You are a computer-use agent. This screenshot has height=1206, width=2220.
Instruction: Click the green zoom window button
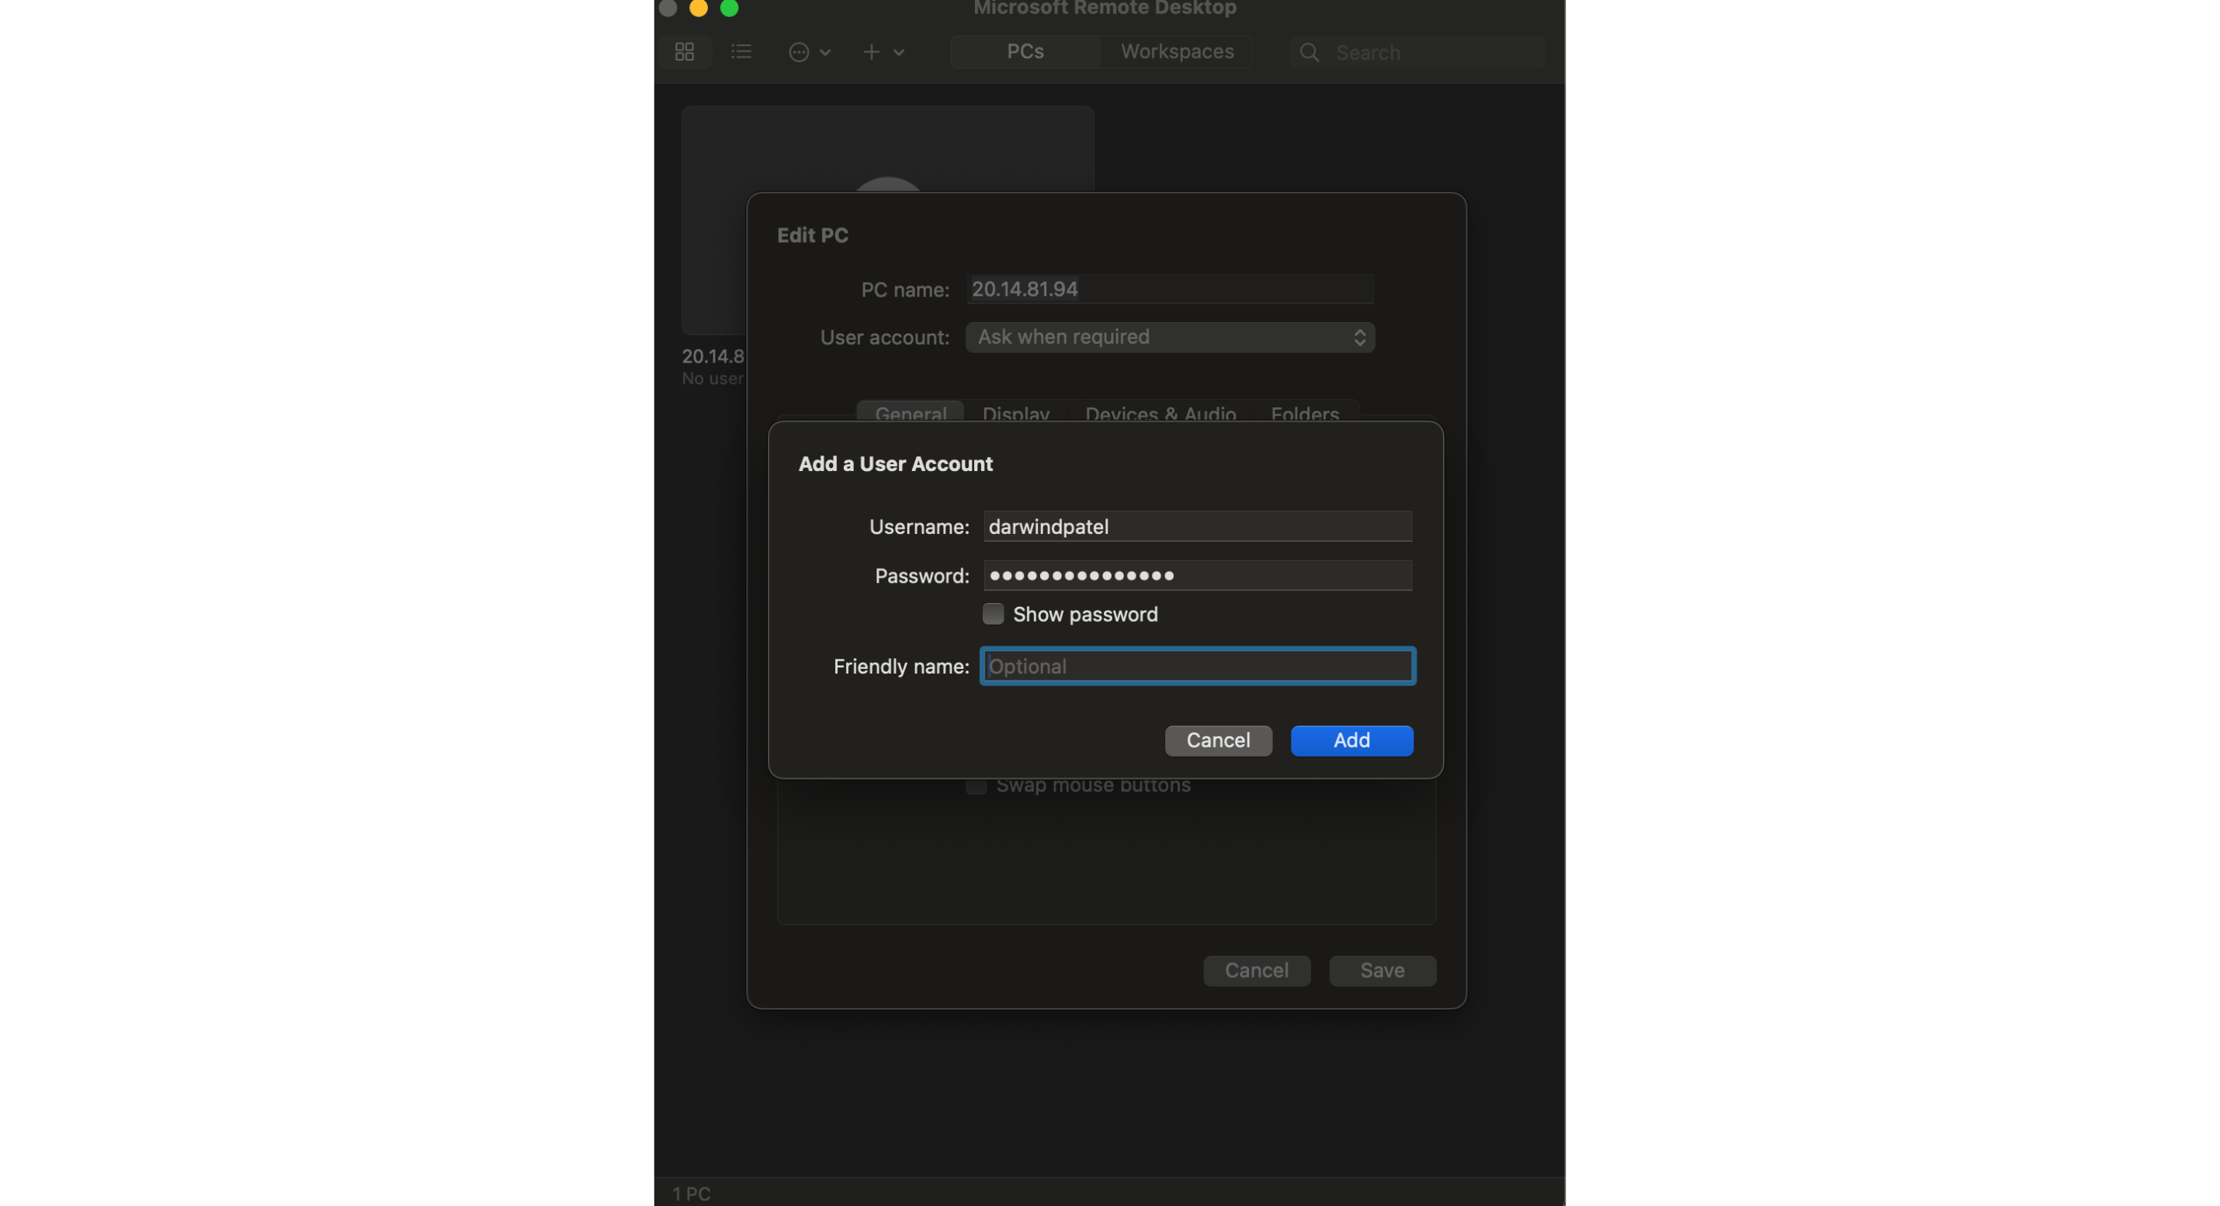[729, 9]
